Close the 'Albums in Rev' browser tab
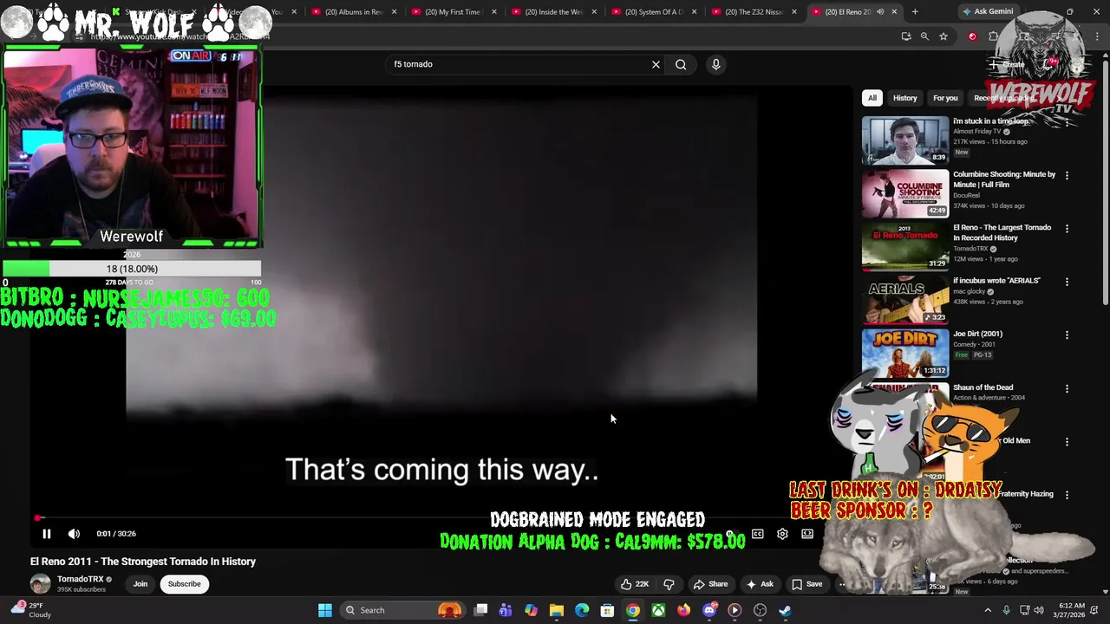Screen dimensions: 1110x624 click(395, 12)
